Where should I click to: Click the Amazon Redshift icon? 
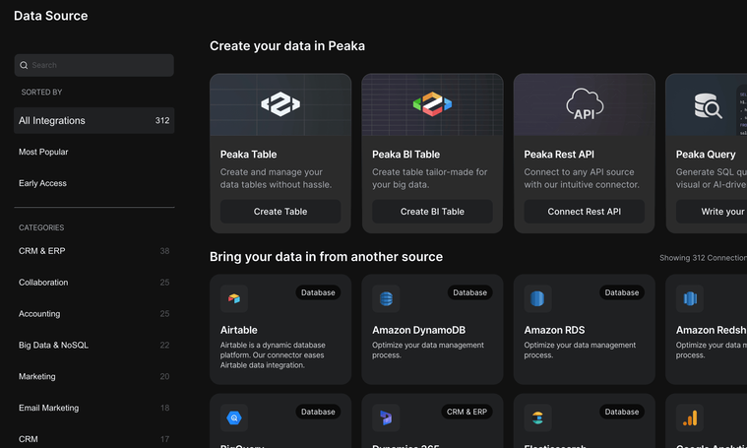point(690,298)
